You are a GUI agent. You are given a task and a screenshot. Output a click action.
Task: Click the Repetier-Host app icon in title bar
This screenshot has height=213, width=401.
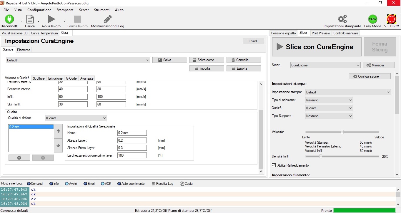pos(3,3)
